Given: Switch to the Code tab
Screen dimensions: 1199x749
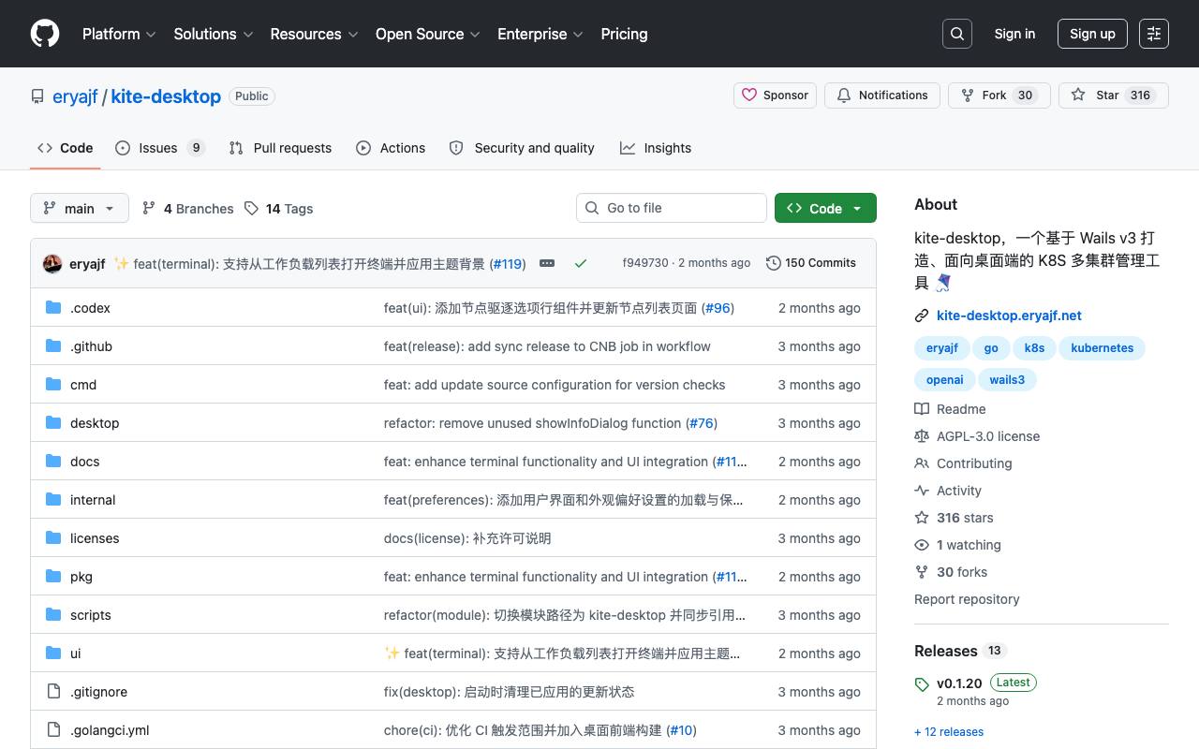Looking at the screenshot, I should pyautogui.click(x=66, y=148).
